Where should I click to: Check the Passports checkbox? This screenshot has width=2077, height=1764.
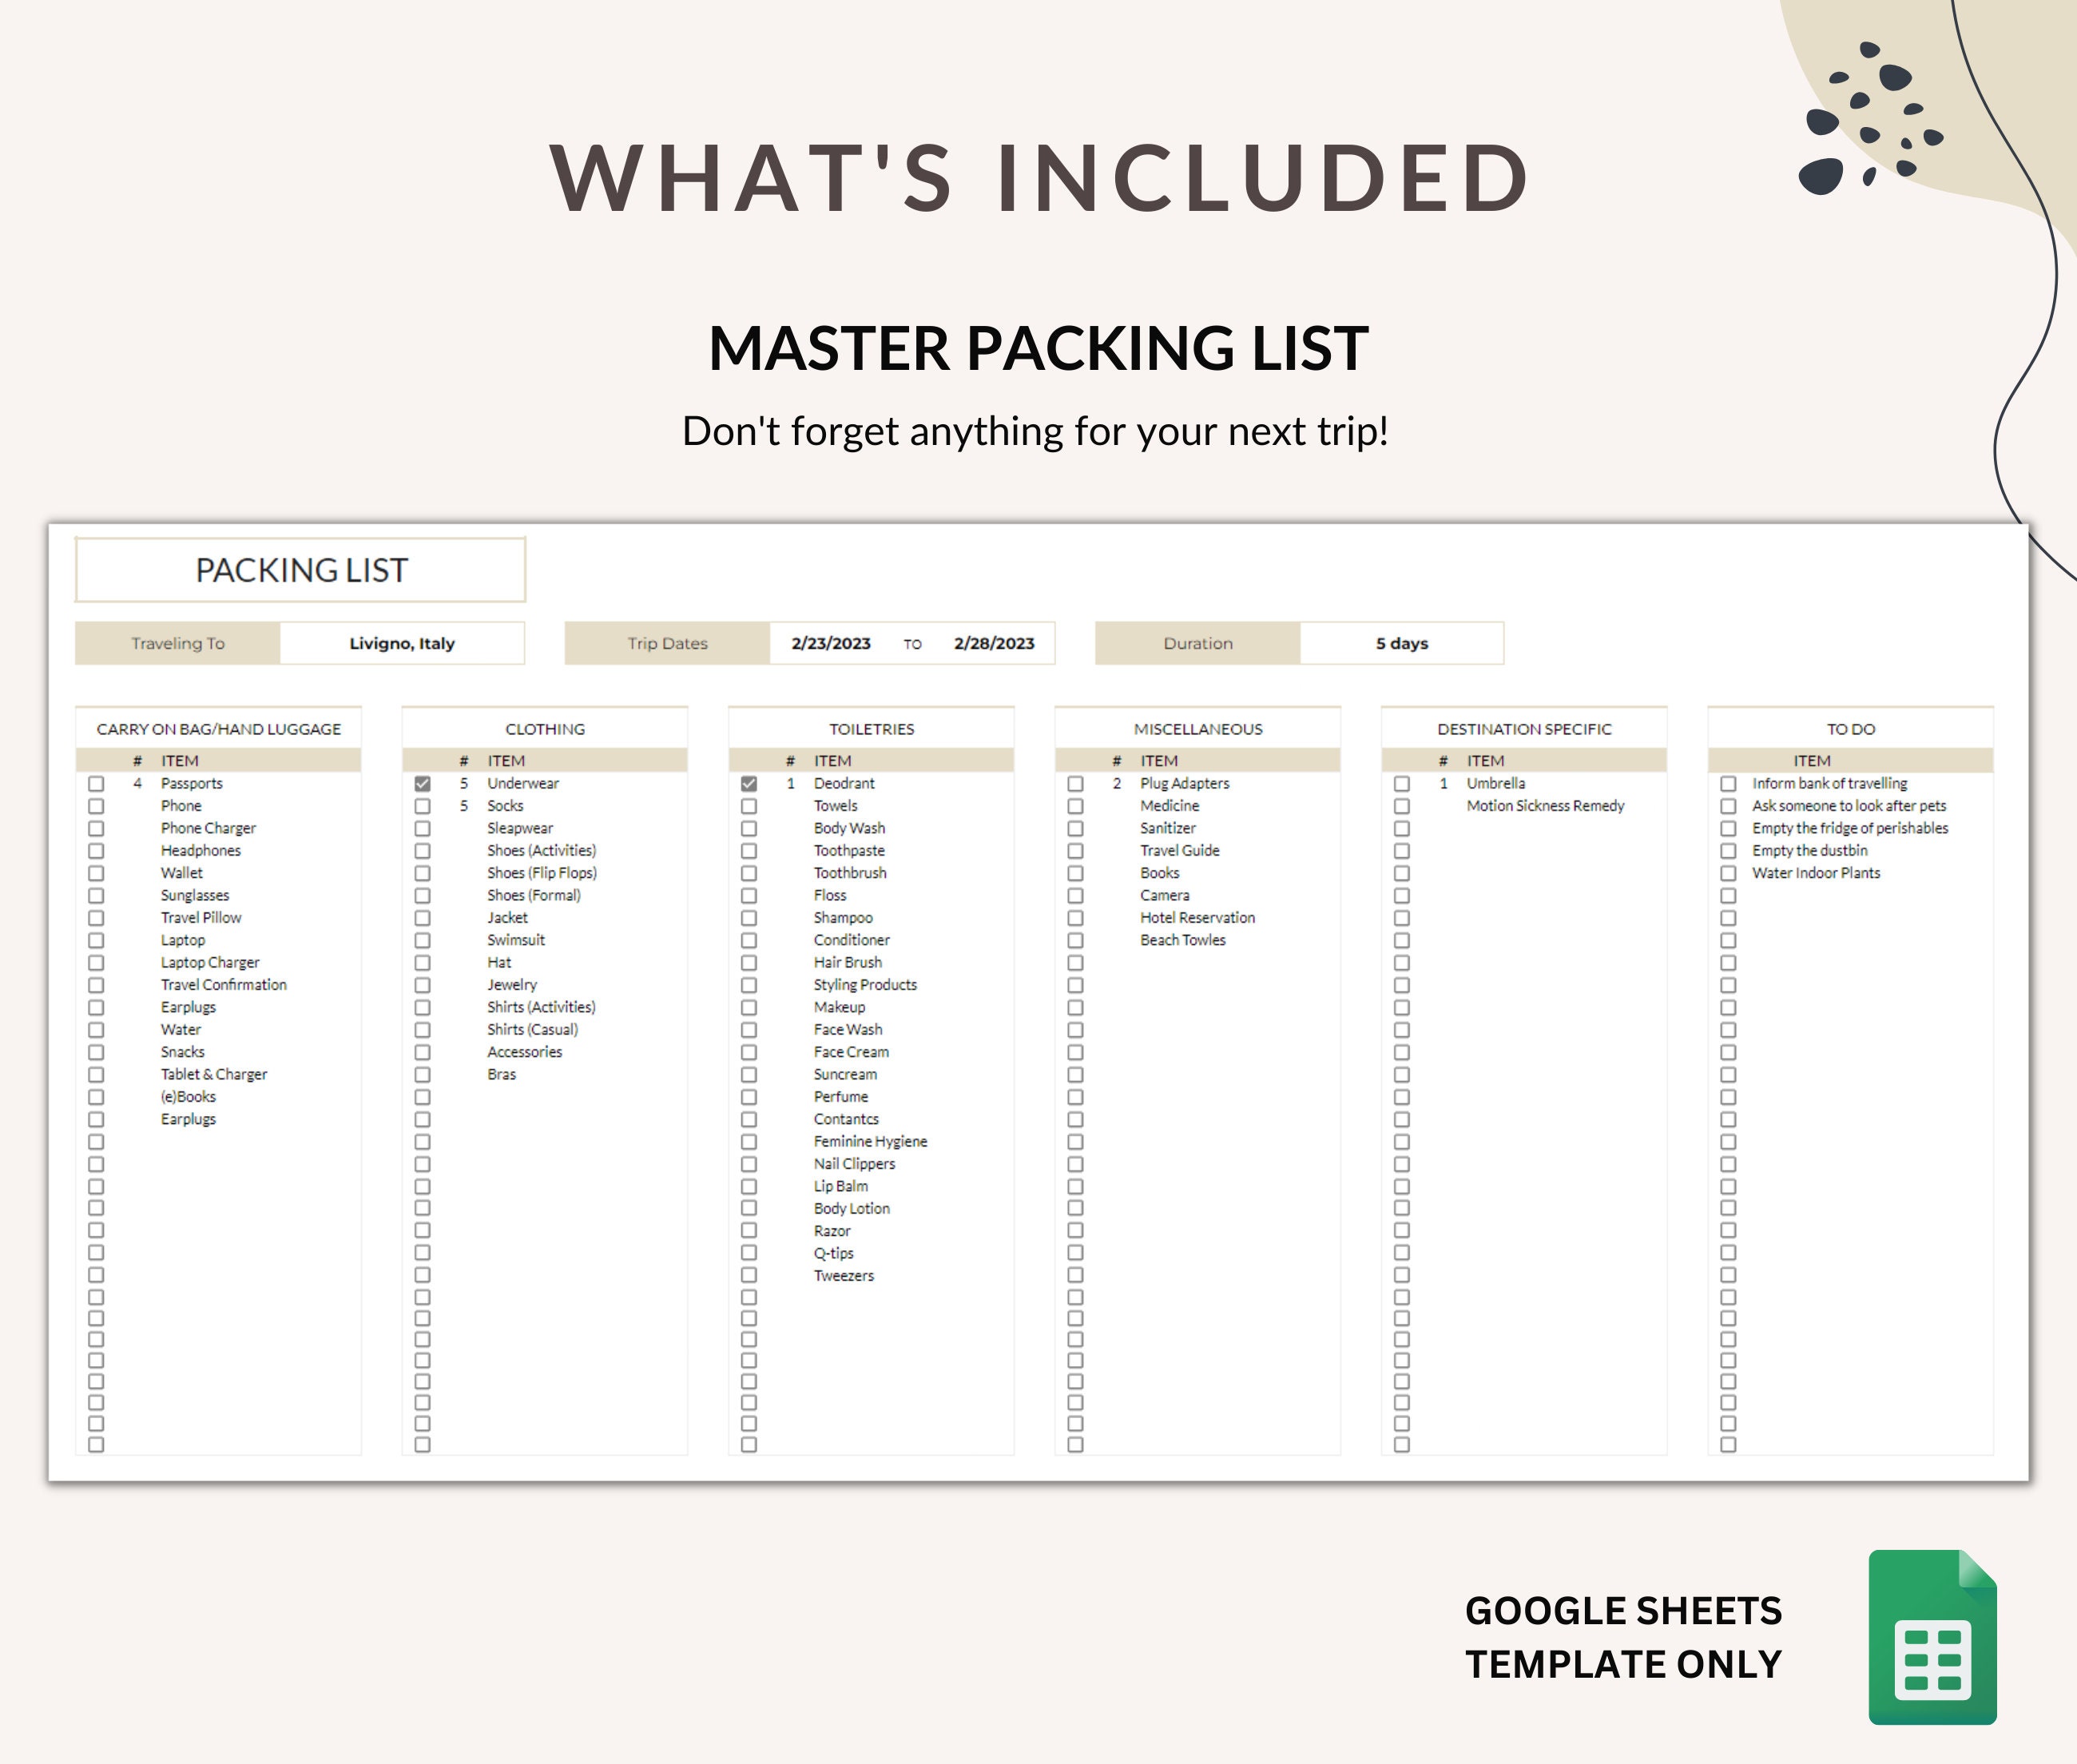coord(96,784)
